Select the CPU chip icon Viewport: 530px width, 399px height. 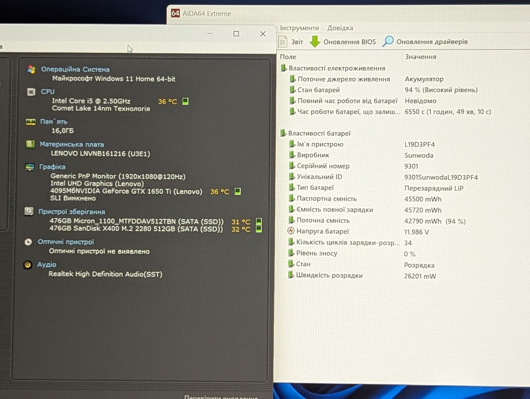(31, 92)
